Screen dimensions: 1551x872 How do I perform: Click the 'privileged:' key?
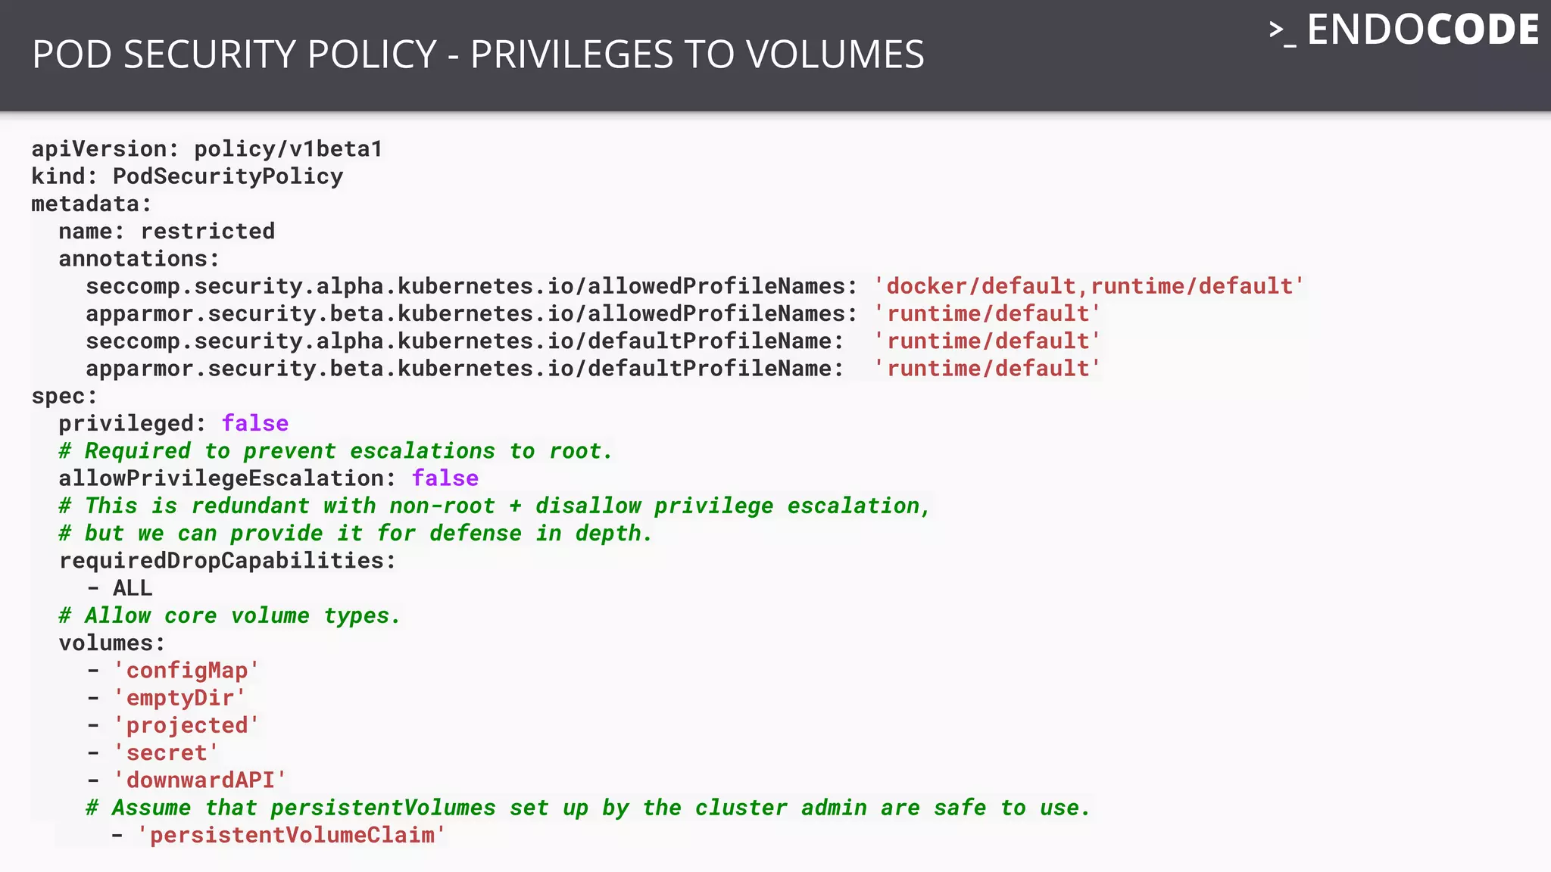[133, 423]
